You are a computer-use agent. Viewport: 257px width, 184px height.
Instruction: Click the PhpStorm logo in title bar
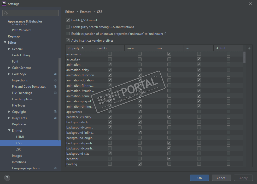tap(4, 4)
